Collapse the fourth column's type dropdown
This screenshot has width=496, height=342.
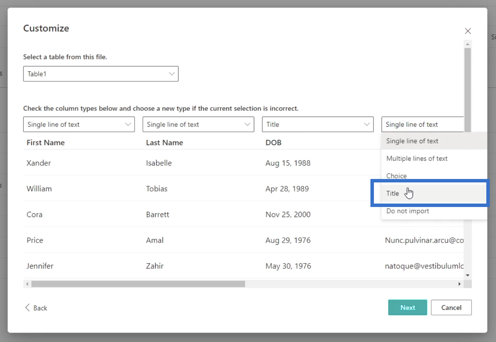[422, 124]
